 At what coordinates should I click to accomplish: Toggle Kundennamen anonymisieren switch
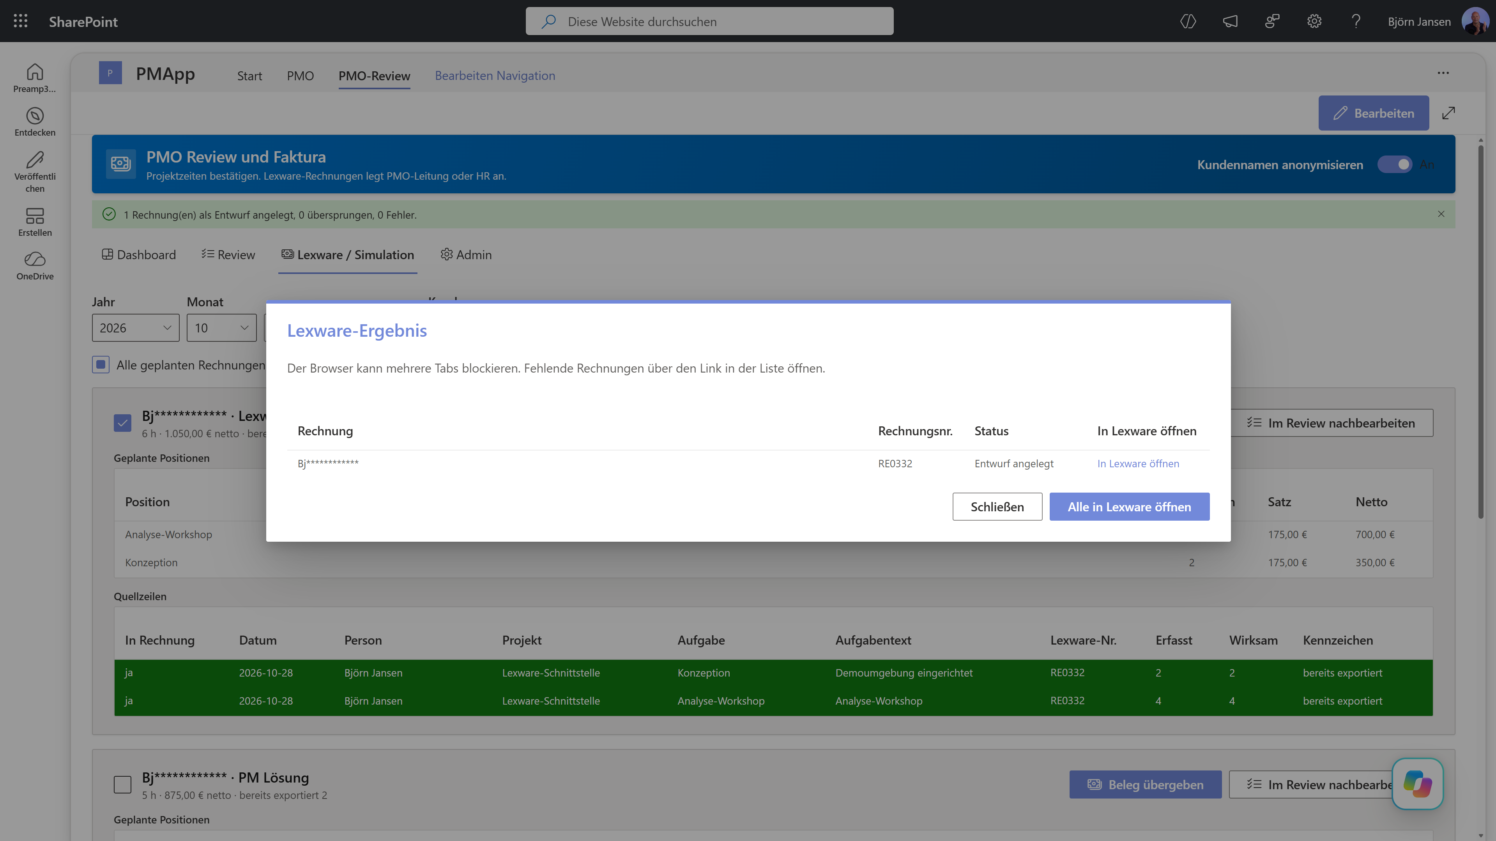coord(1395,164)
